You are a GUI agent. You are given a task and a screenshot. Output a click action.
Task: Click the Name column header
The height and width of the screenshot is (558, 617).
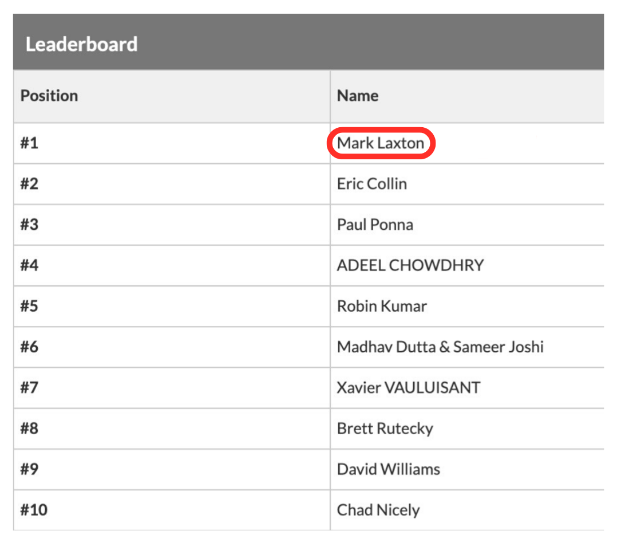[357, 96]
